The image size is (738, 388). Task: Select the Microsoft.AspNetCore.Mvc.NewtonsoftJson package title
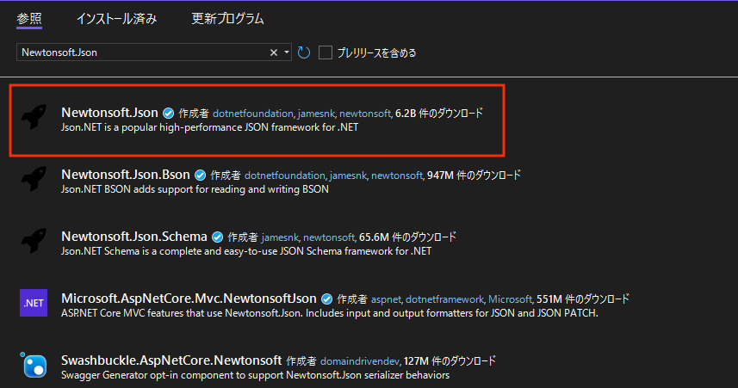(189, 299)
